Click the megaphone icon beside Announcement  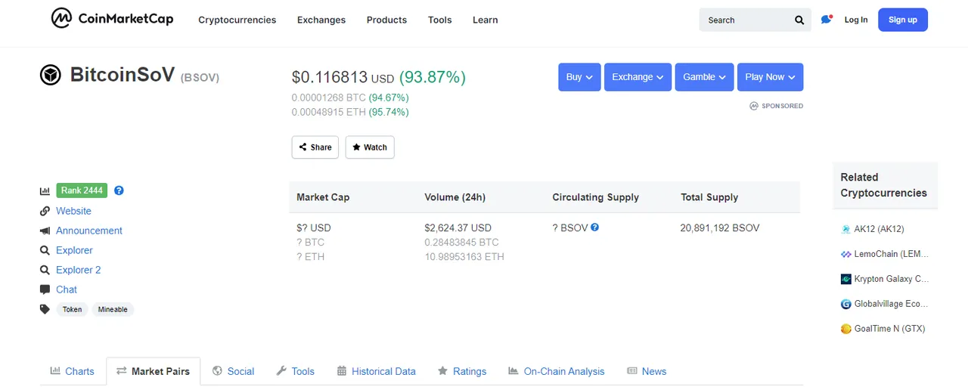click(x=45, y=231)
